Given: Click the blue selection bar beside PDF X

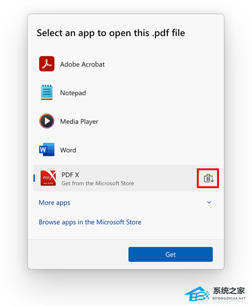Looking at the screenshot, I should click(x=34, y=178).
